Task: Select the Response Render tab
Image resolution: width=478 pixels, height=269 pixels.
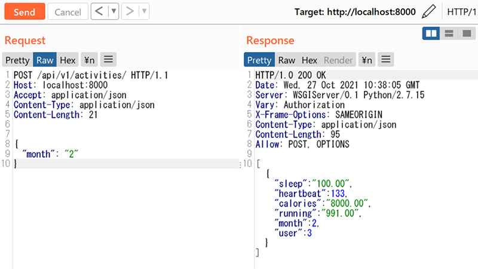Action: 338,60
